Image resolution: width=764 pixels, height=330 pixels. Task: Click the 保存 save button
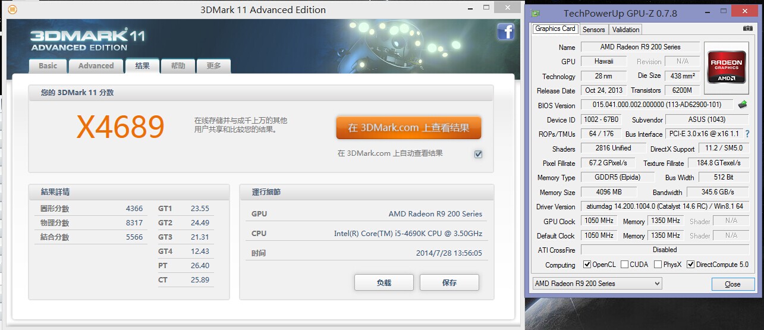pyautogui.click(x=449, y=283)
